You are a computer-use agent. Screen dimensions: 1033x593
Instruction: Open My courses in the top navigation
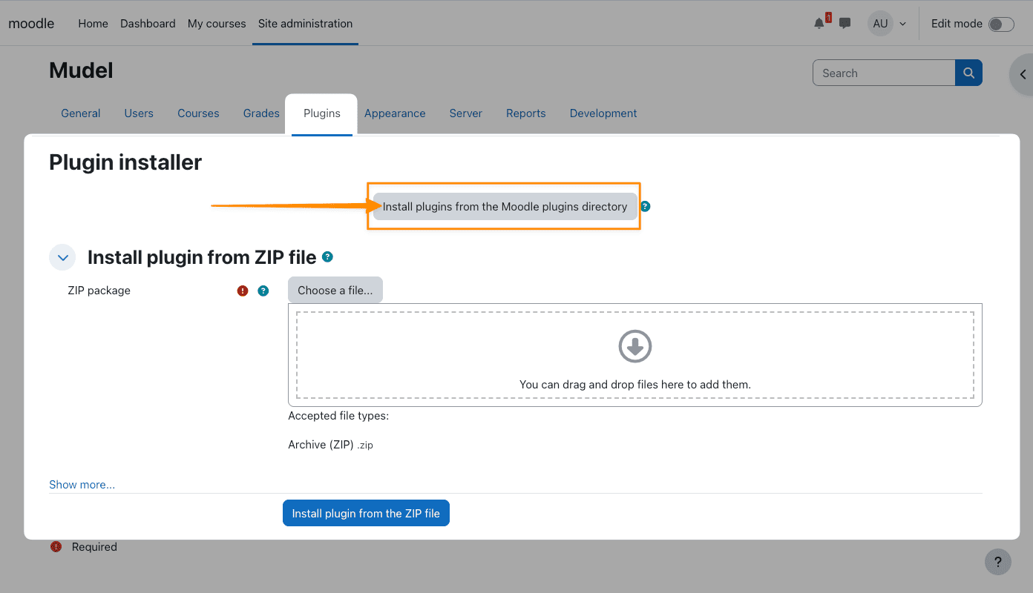point(217,24)
